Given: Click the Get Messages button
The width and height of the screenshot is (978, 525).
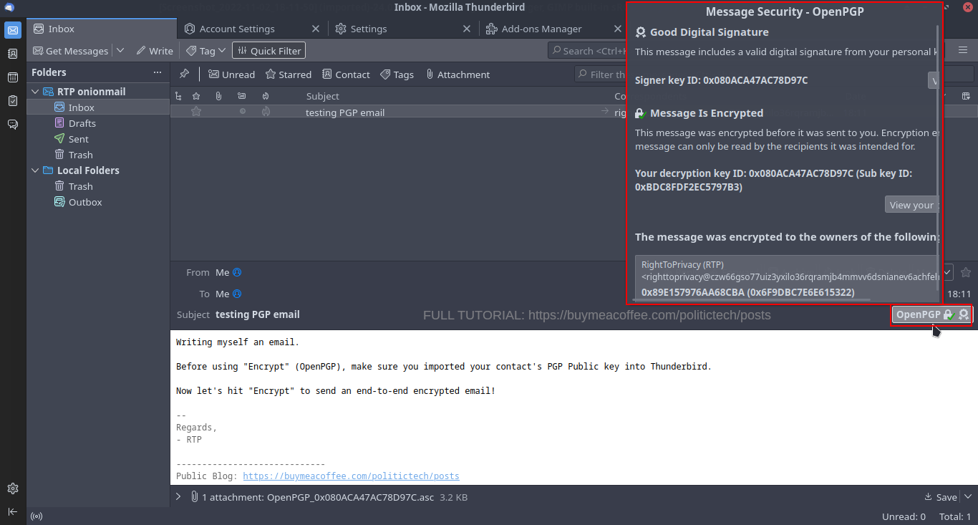Looking at the screenshot, I should [x=70, y=51].
